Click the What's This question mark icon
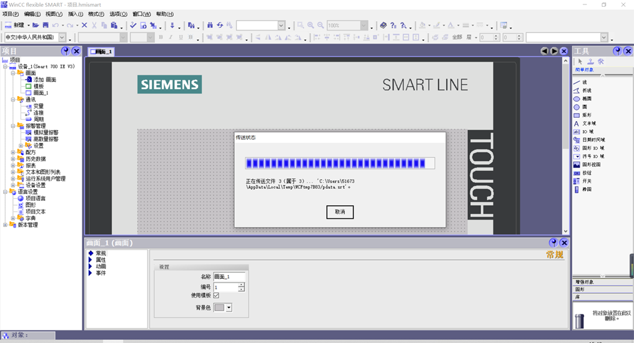 point(394,26)
